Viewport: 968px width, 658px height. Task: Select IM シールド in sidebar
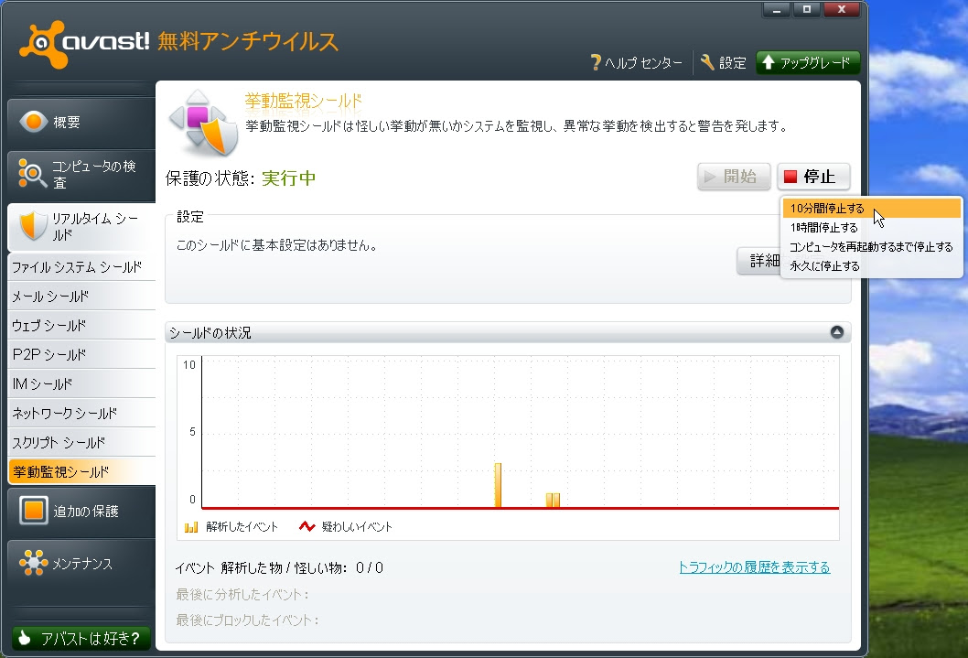click(x=81, y=384)
